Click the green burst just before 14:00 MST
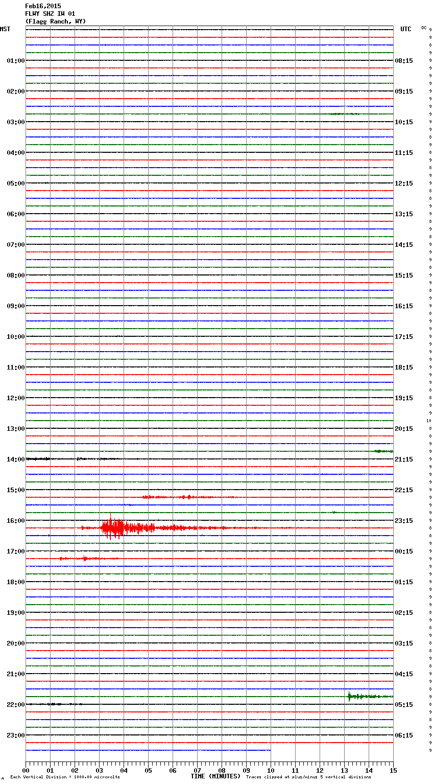The image size is (434, 784). 383,451
